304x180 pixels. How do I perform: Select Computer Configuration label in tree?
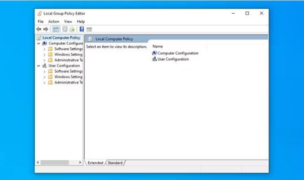66,43
